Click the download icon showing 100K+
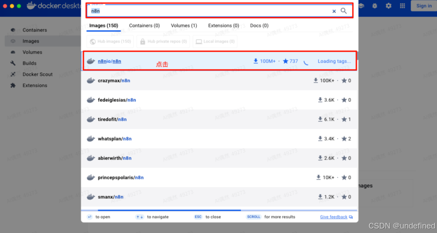The image size is (437, 233). (x=316, y=81)
